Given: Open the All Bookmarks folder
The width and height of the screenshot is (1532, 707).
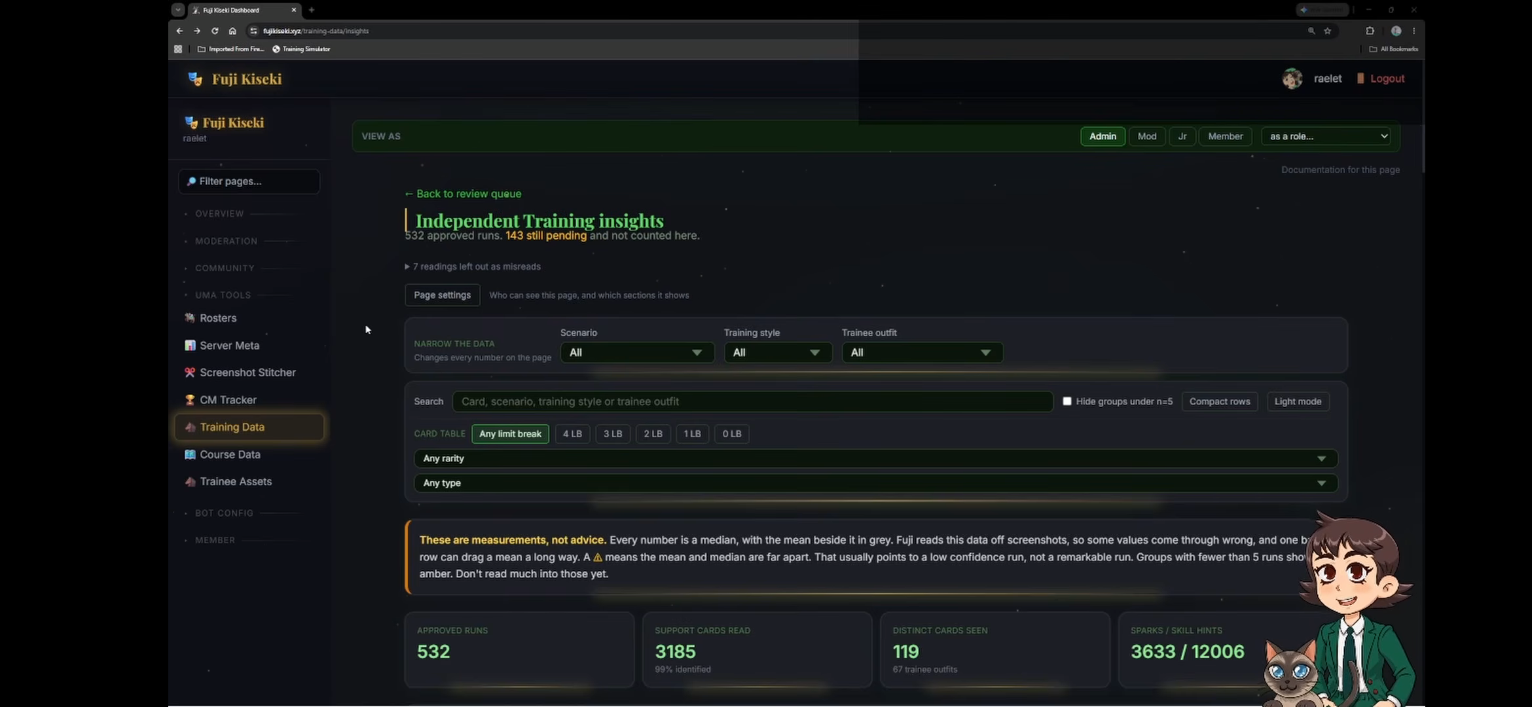Looking at the screenshot, I should coord(1394,49).
